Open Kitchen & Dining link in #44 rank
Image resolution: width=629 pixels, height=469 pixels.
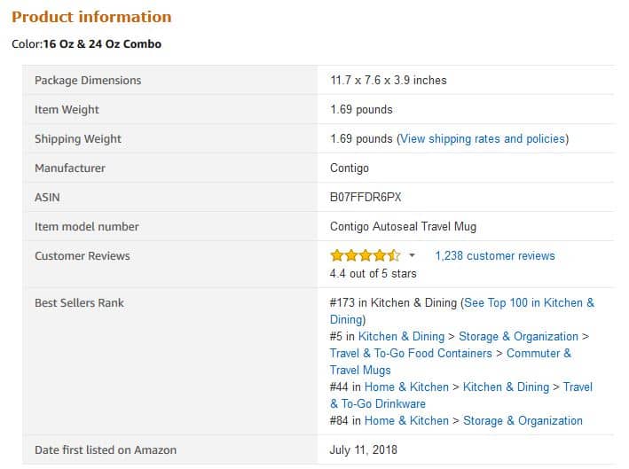point(506,387)
